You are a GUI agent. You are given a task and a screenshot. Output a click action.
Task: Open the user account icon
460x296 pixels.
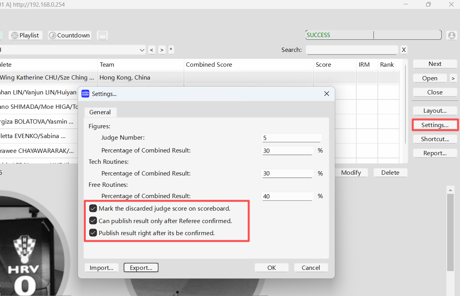click(x=451, y=35)
